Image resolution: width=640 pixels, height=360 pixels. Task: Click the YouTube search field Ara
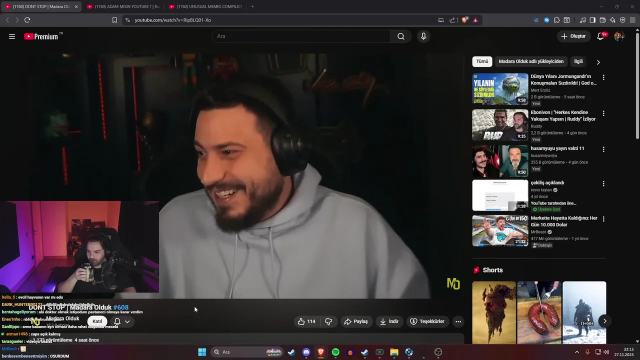click(x=301, y=36)
